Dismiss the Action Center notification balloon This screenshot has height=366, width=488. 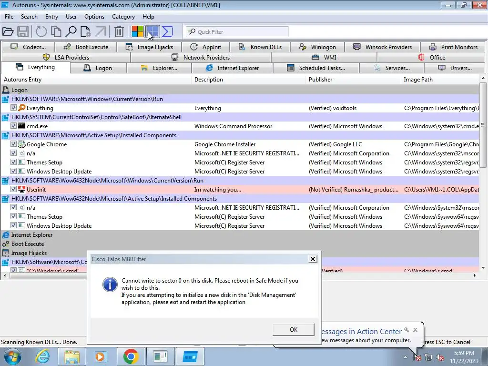(415, 330)
